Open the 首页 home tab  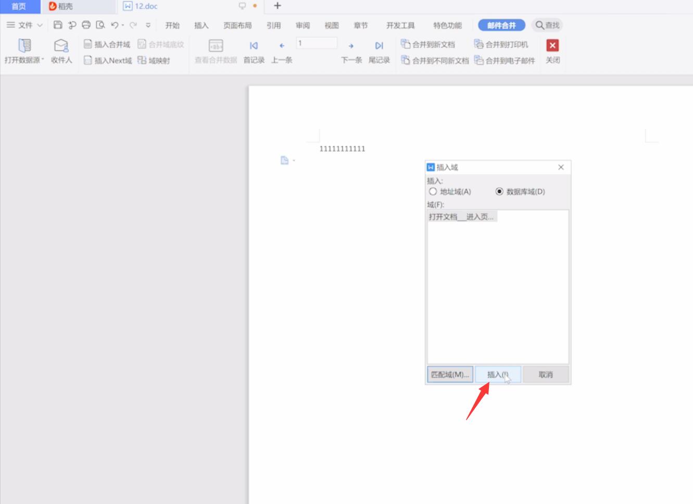coord(19,6)
